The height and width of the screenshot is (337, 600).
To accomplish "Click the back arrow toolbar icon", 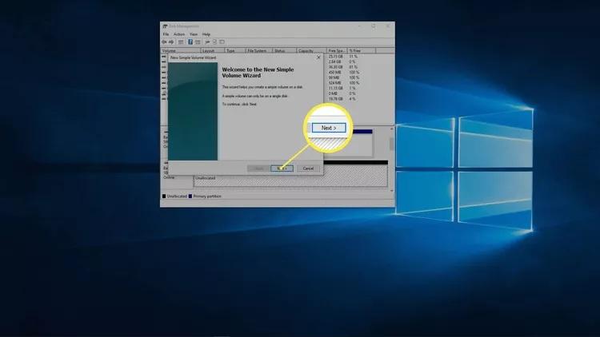I will 165,42.
